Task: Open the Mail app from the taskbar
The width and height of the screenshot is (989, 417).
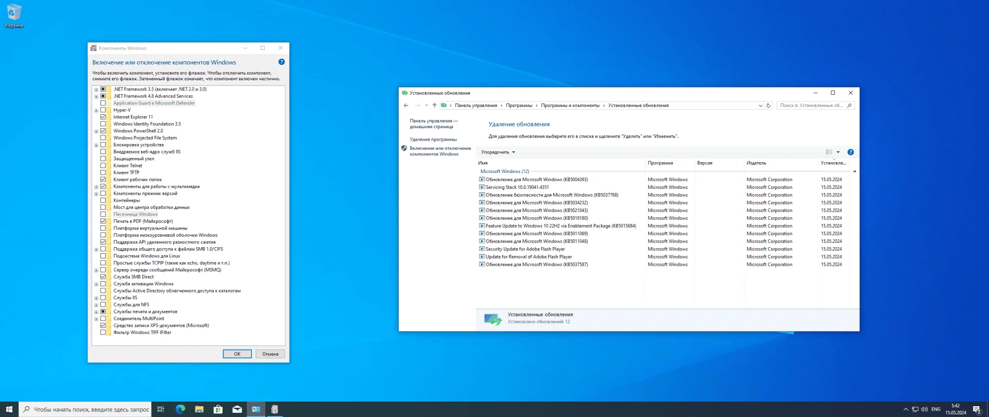Action: point(237,409)
